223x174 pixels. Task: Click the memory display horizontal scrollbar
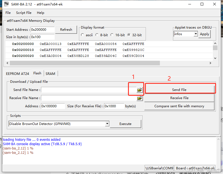coord(85,63)
